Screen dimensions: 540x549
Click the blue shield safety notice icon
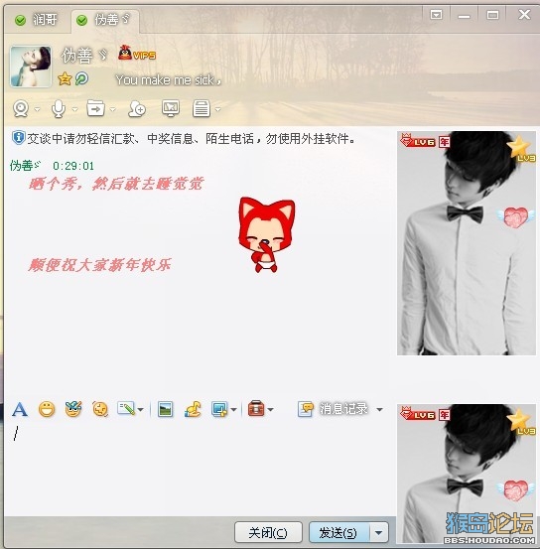(x=18, y=138)
